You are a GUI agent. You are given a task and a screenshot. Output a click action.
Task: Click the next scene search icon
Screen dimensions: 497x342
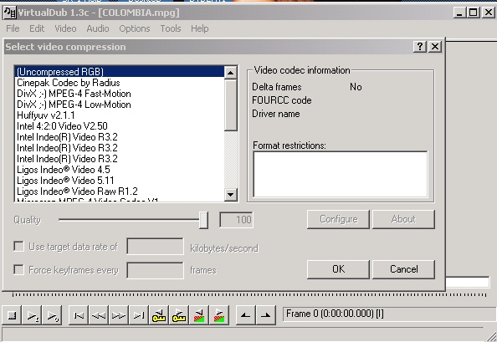point(218,315)
